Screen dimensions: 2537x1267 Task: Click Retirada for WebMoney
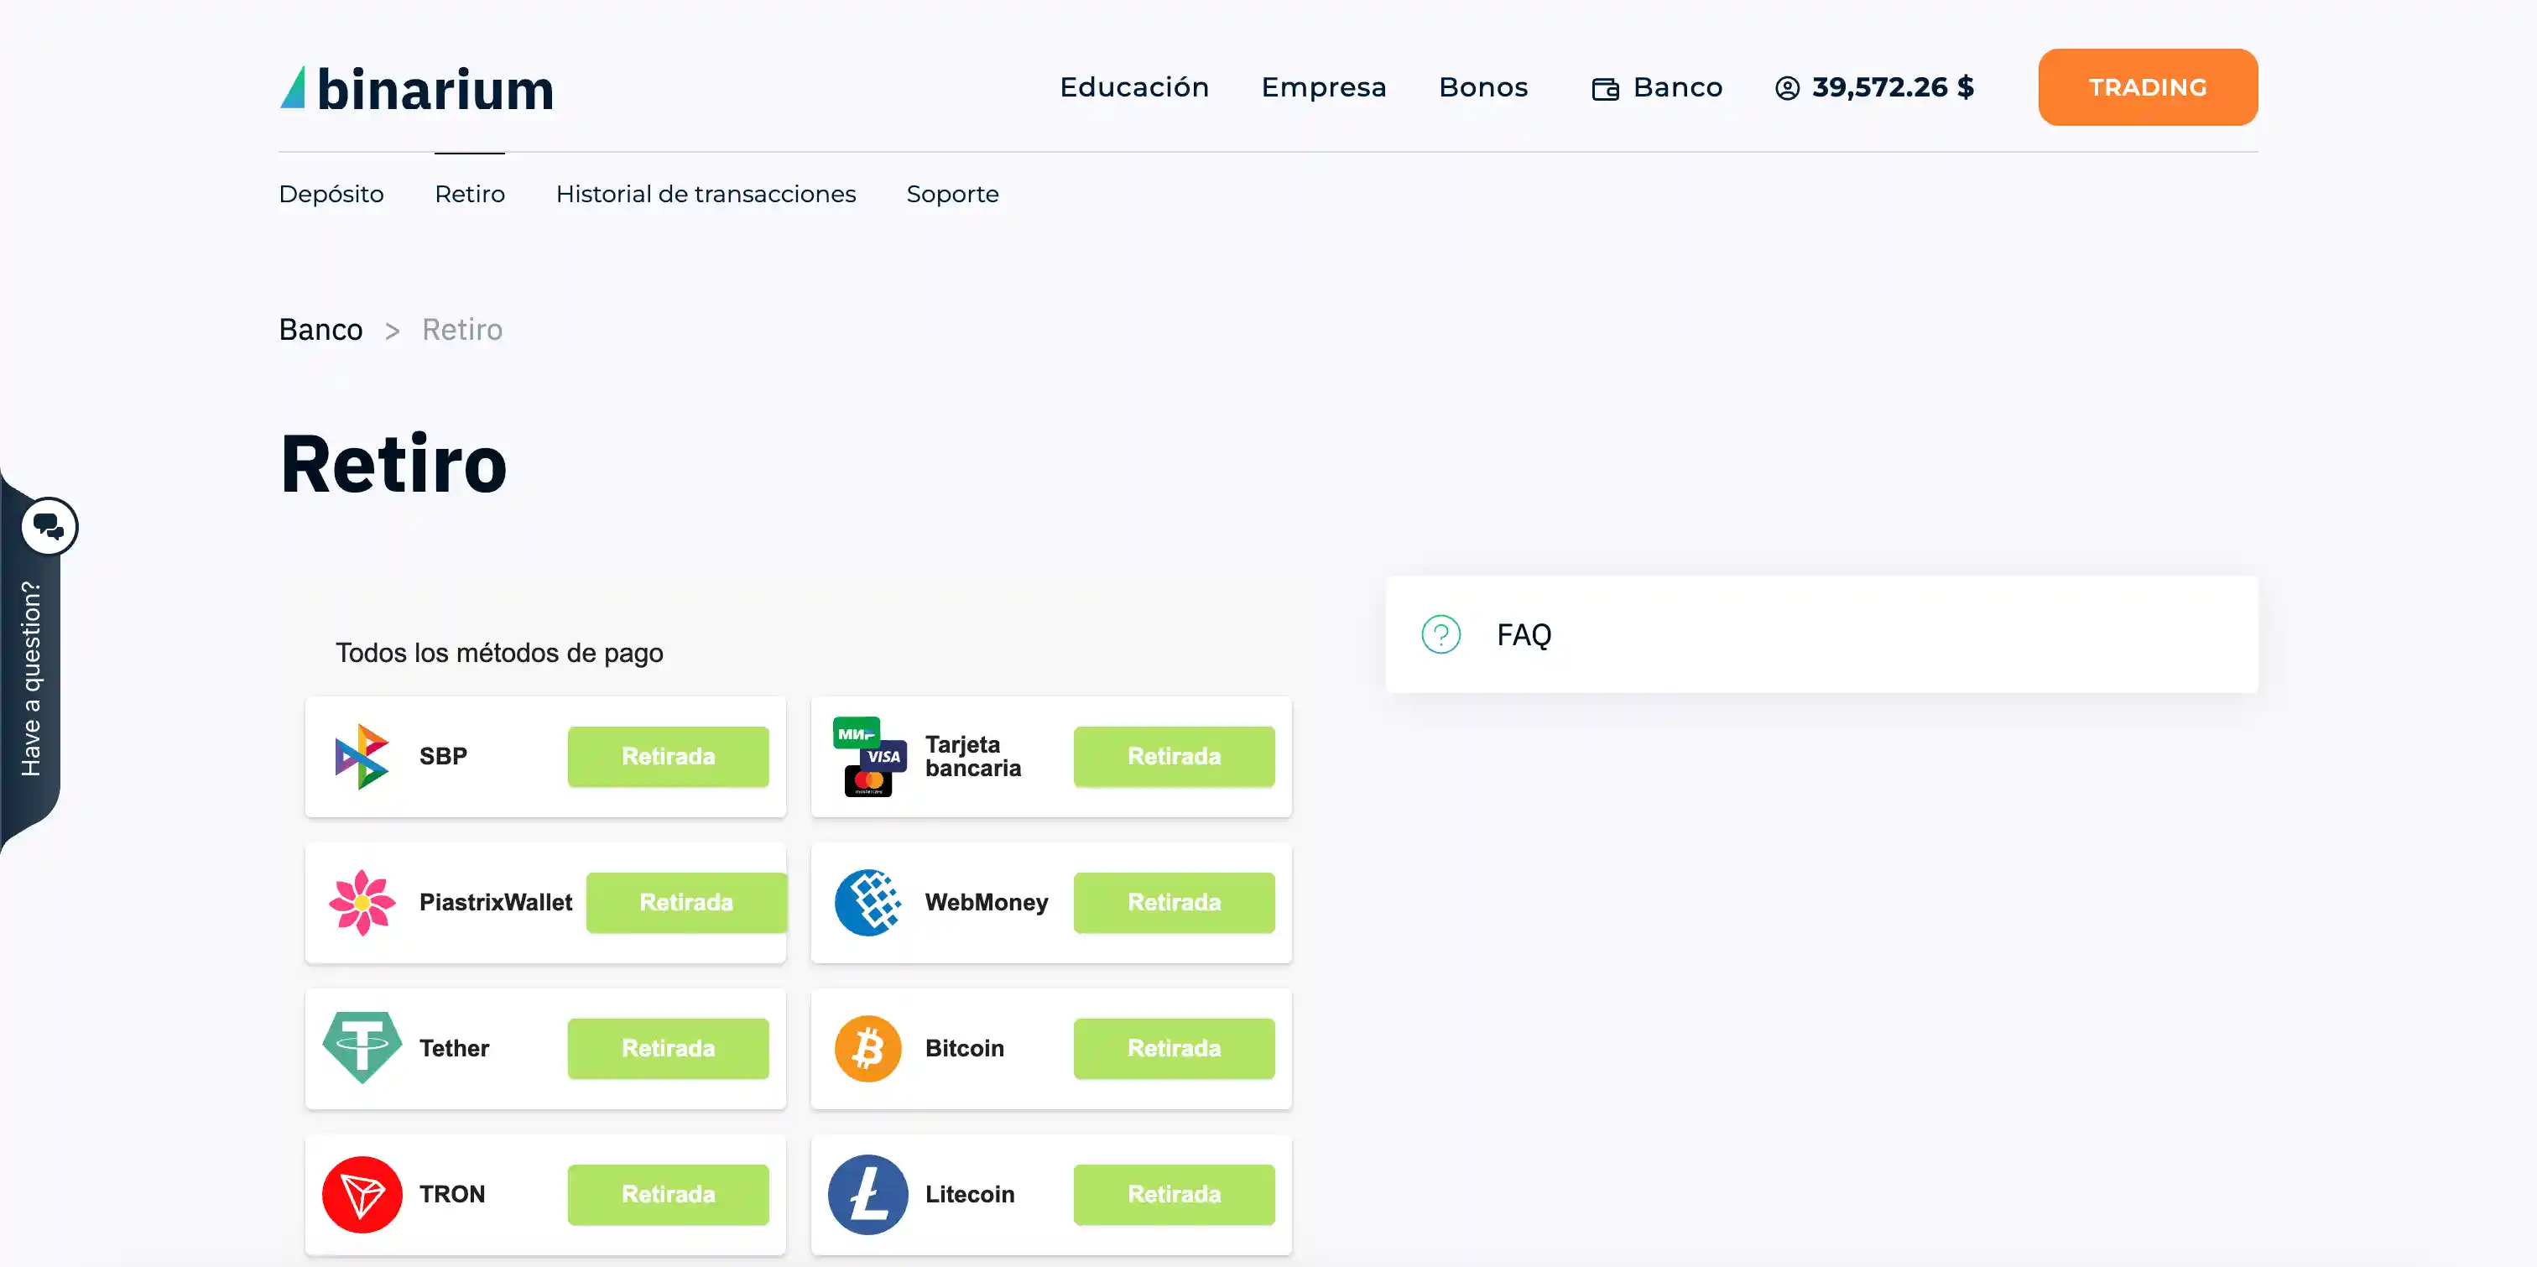(1174, 903)
